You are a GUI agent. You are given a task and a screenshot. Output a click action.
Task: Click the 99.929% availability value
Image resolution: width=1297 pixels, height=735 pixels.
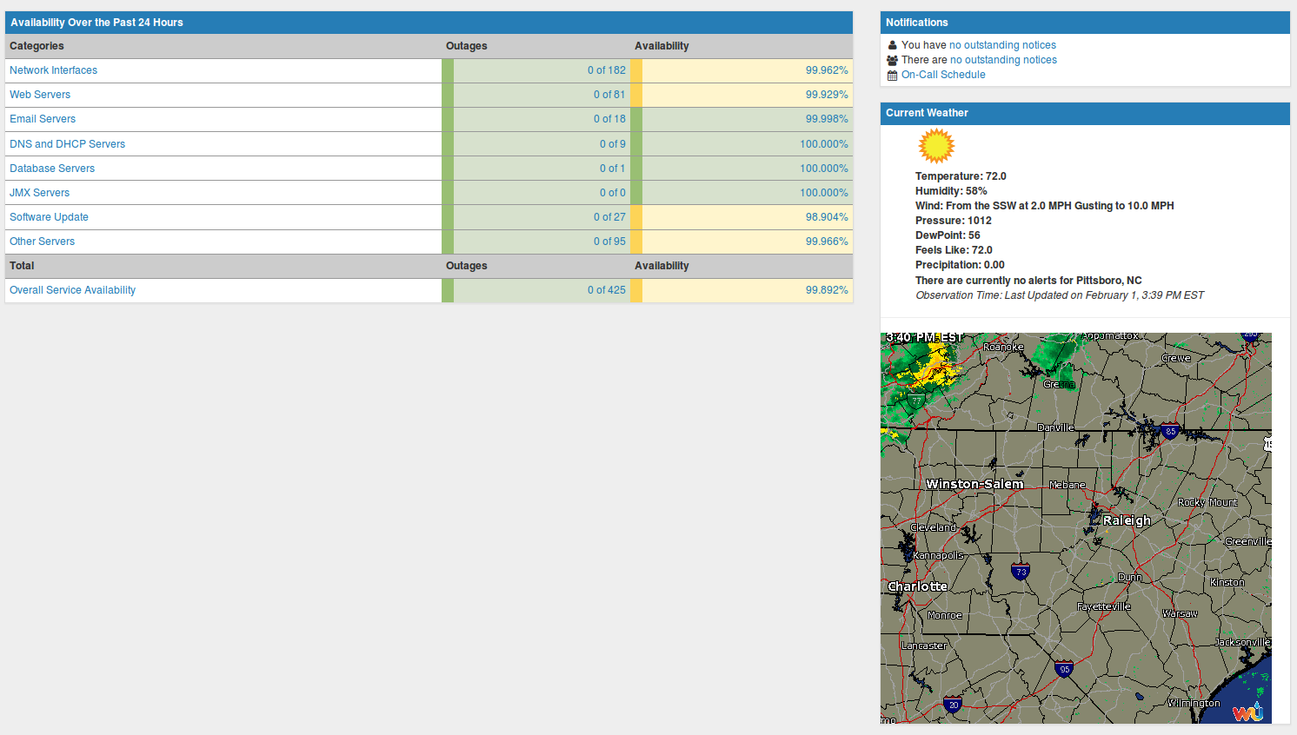(827, 95)
